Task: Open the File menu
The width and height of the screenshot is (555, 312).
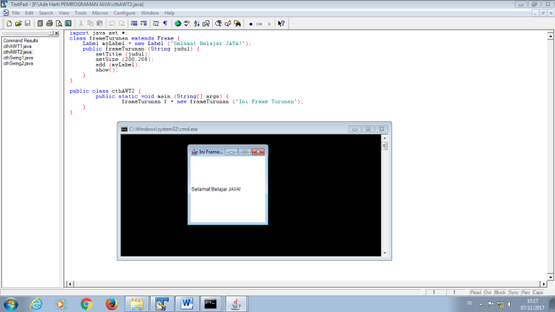Action: tap(16, 12)
